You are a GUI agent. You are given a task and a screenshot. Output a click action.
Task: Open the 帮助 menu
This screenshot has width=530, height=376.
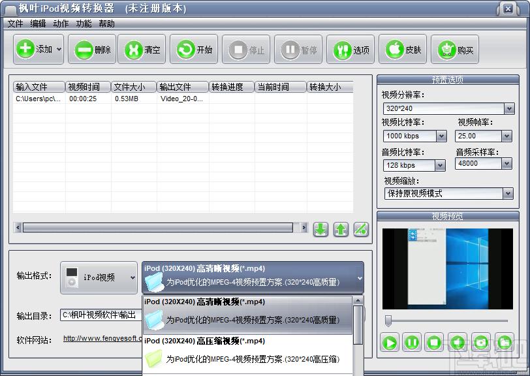(x=107, y=23)
